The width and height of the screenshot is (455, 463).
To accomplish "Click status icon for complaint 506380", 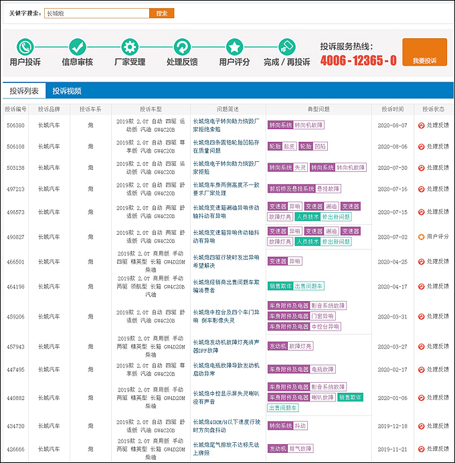I will (422, 126).
